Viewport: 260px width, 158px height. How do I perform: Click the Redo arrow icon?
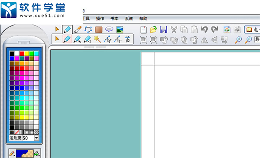click(x=214, y=30)
